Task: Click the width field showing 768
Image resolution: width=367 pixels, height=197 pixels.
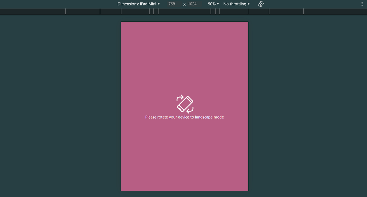Action: pos(172,4)
